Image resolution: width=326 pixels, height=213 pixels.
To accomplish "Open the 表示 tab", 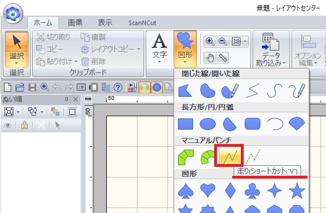I will 105,22.
